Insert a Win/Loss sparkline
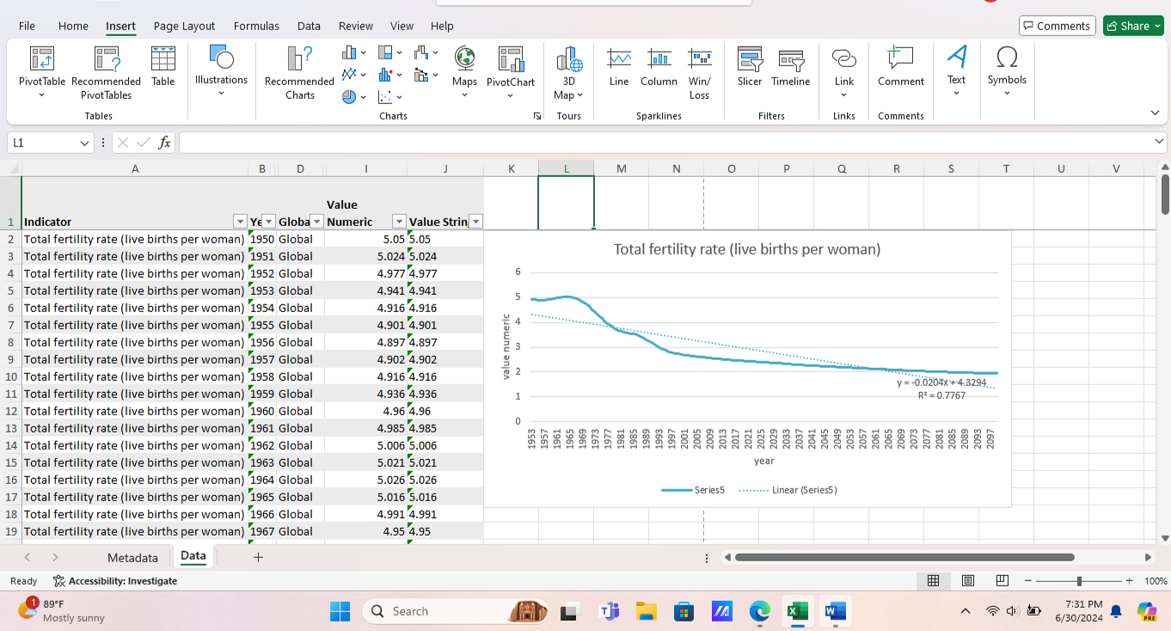1171x631 pixels. point(700,72)
